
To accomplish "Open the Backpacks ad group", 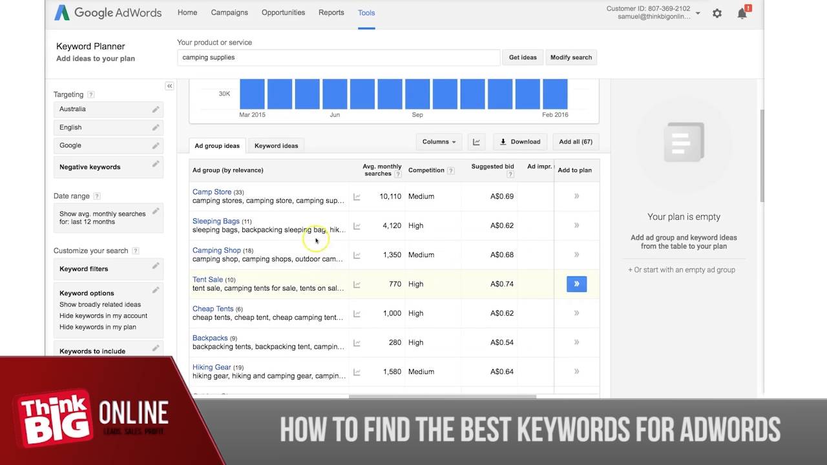I will point(210,338).
